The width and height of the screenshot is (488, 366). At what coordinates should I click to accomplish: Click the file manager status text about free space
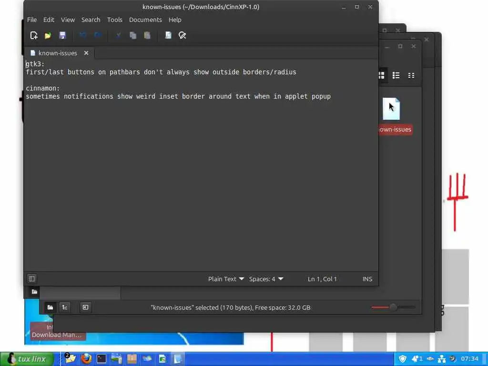coord(231,307)
